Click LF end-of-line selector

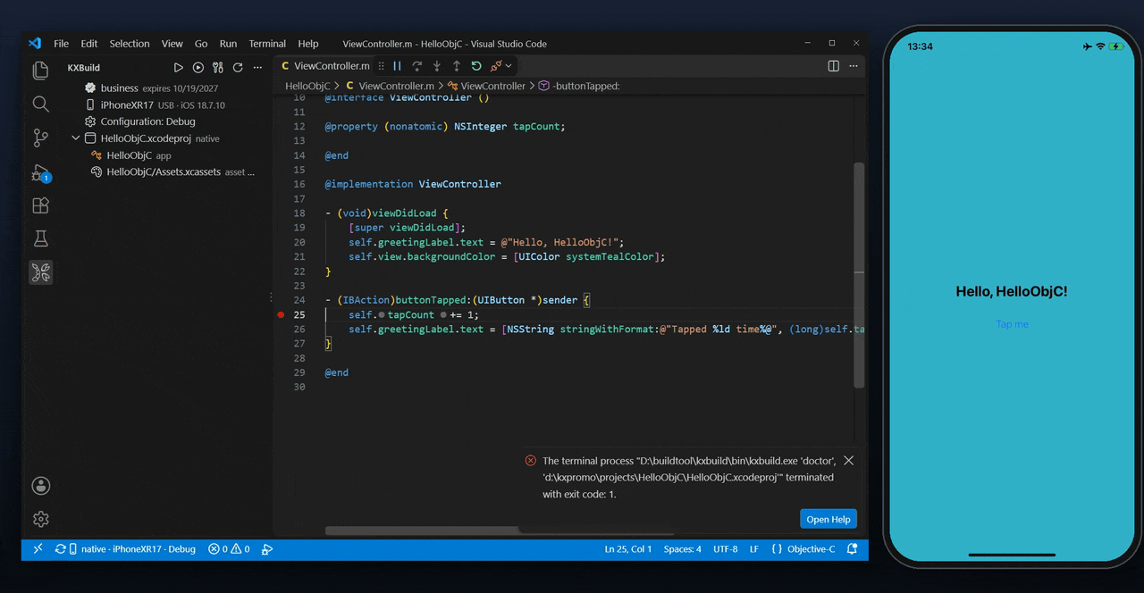point(753,549)
